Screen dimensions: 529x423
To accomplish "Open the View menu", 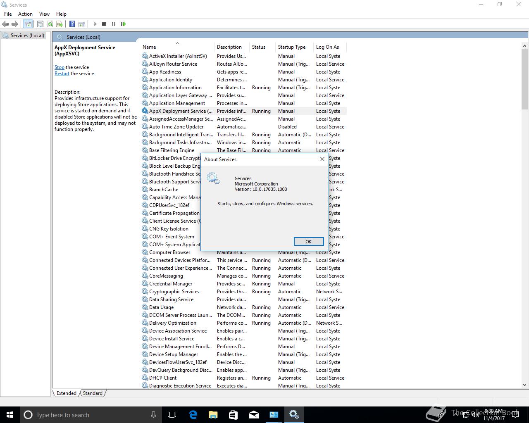I will 44,14.
